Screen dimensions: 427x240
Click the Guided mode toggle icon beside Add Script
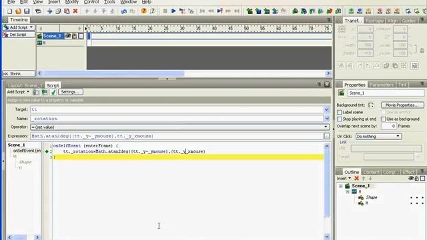[x=36, y=92]
